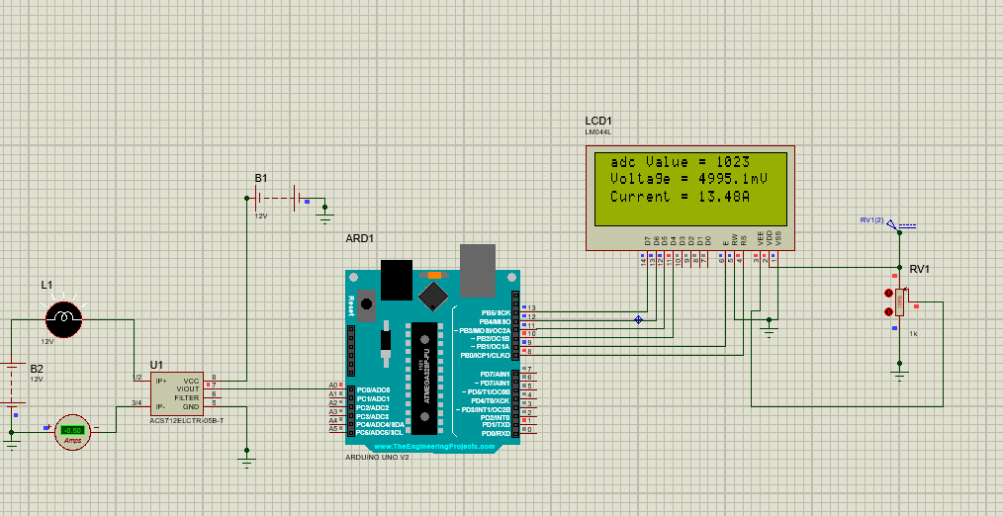Select ground symbol below RV1

[x=899, y=374]
